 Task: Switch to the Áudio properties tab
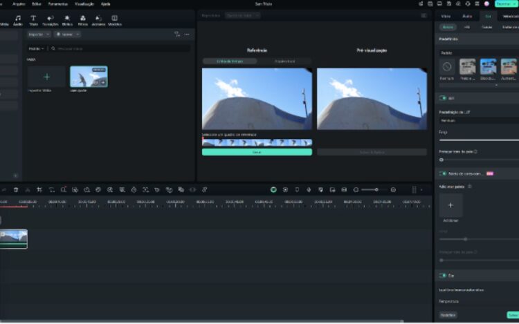tap(467, 16)
